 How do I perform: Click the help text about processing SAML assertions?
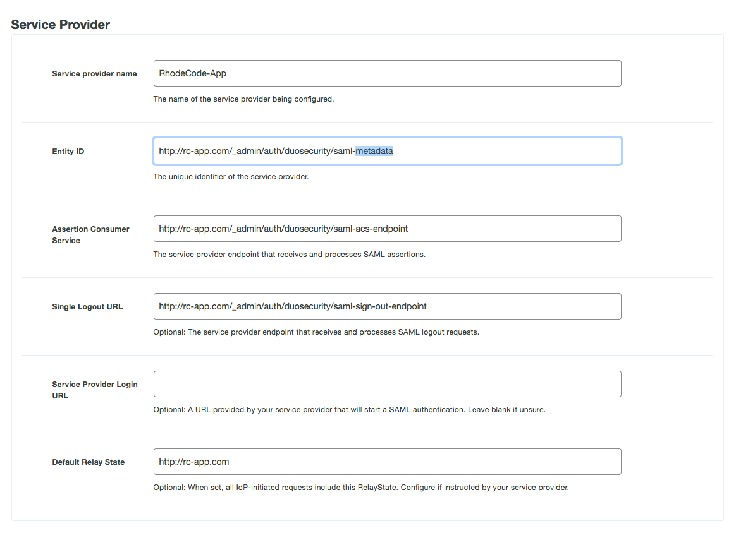coord(289,255)
